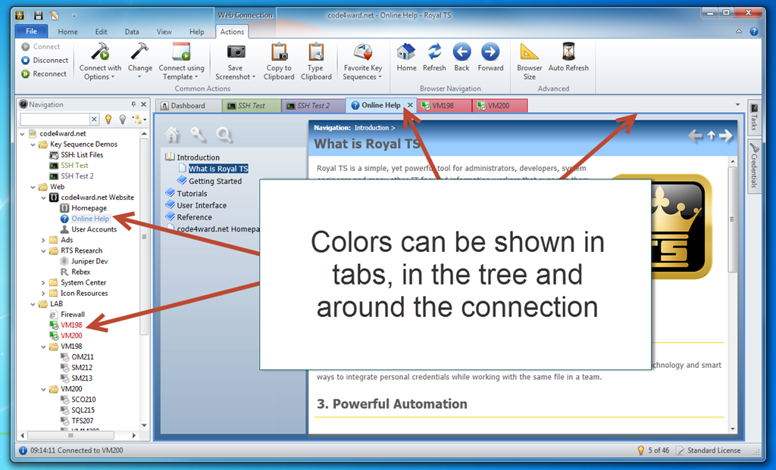Open the tab overflow dropdown arrow
The height and width of the screenshot is (470, 776).
point(737,104)
